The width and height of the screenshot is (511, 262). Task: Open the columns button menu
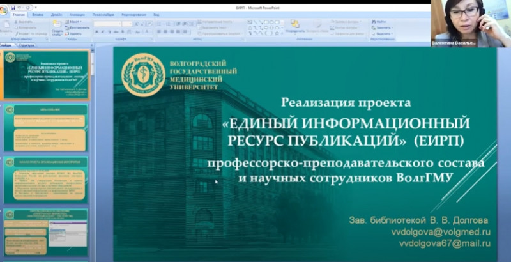point(186,32)
